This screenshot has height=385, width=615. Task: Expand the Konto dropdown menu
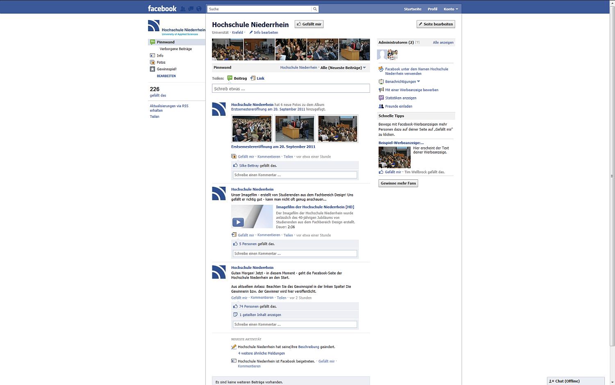pyautogui.click(x=451, y=9)
